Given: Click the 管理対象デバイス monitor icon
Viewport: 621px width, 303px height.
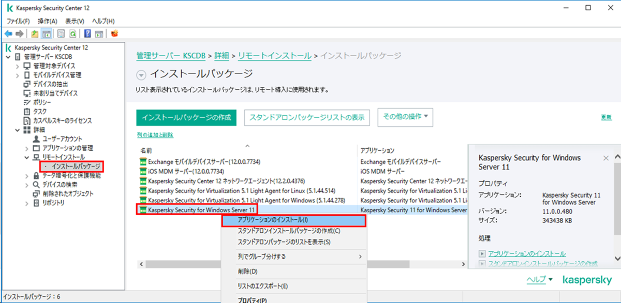Looking at the screenshot, I should pos(27,66).
